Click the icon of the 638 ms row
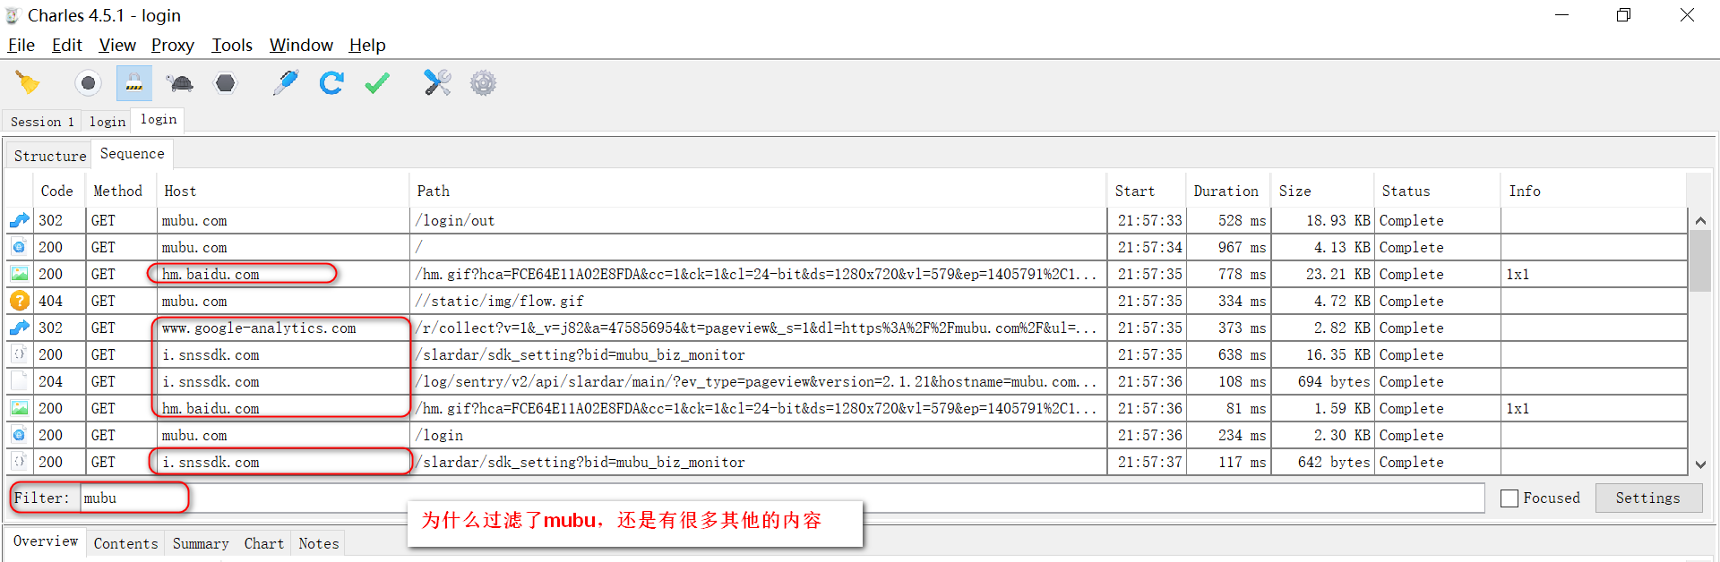The width and height of the screenshot is (1720, 562). coord(19,354)
